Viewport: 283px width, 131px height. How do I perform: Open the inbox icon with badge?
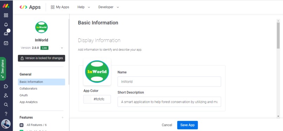(x=6, y=34)
